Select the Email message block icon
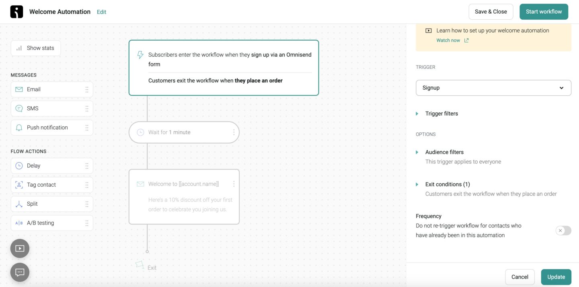The height and width of the screenshot is (287, 579). pyautogui.click(x=19, y=89)
